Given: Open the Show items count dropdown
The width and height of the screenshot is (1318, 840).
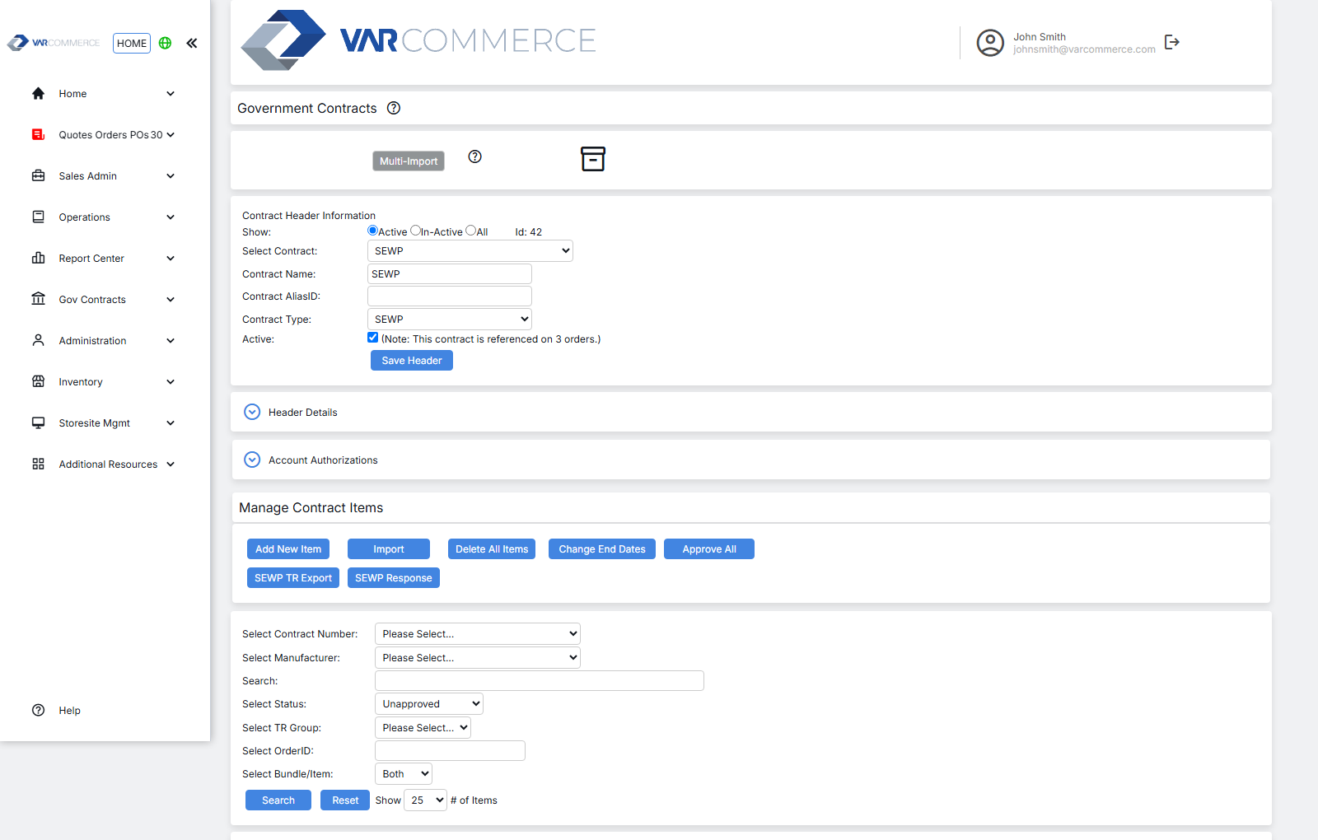Looking at the screenshot, I should tap(425, 800).
